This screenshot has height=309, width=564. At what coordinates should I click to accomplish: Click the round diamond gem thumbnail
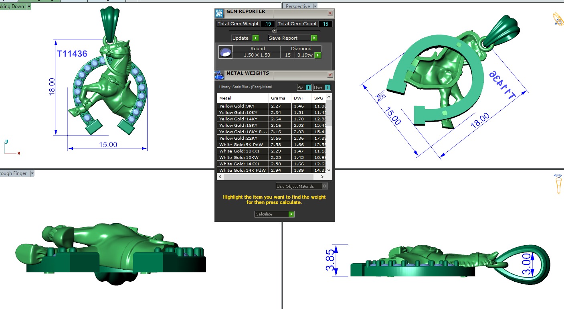pos(225,52)
